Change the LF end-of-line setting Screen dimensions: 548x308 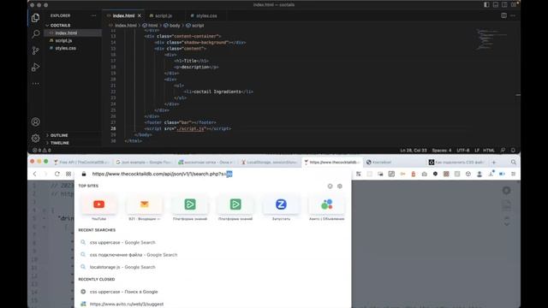[x=477, y=151]
